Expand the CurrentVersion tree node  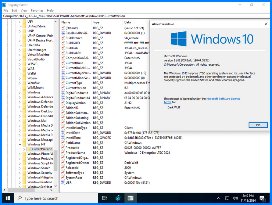24,149
